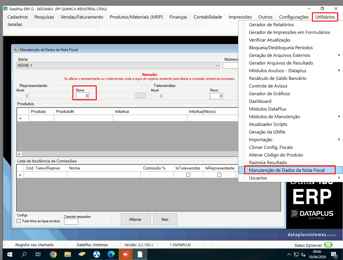Launch Microsoft Edge from taskbar
343x260 pixels.
coord(111,254)
